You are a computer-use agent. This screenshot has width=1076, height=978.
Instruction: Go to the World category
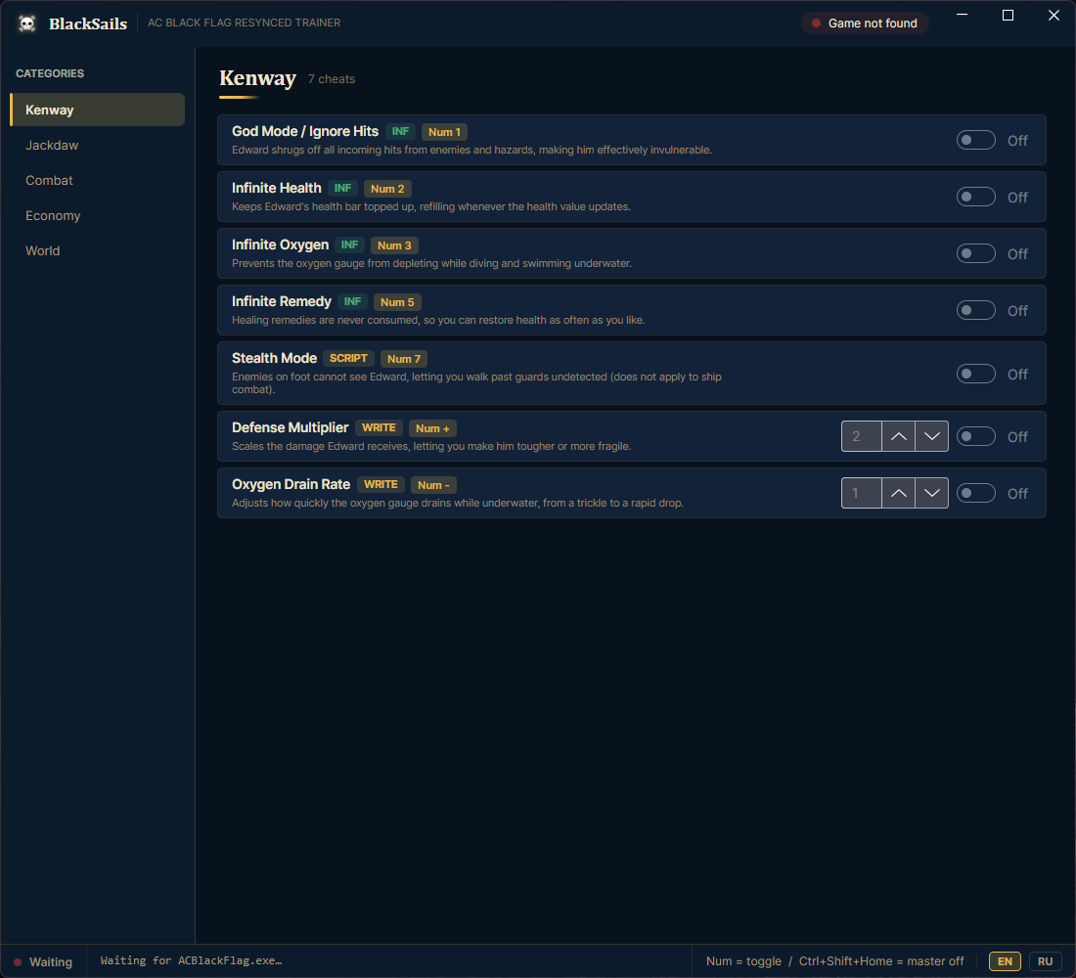tap(98, 250)
